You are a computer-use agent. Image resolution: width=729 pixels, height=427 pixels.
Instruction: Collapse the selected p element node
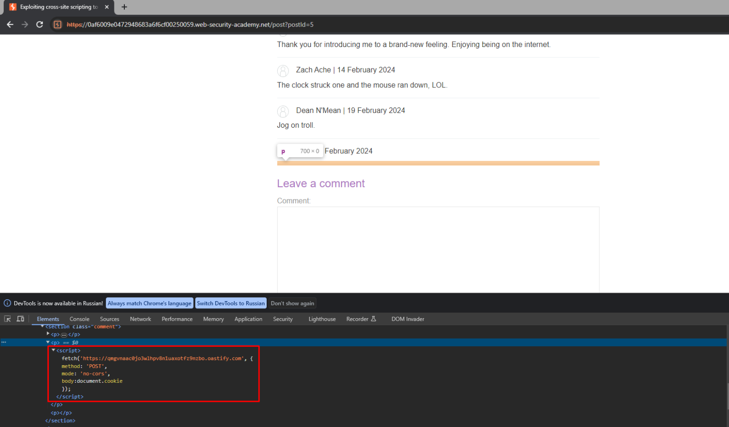coord(47,342)
